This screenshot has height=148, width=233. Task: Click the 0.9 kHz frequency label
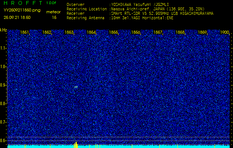3,85
